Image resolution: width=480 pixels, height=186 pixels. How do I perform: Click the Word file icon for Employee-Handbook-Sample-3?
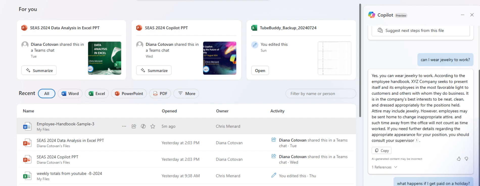[x=27, y=126]
